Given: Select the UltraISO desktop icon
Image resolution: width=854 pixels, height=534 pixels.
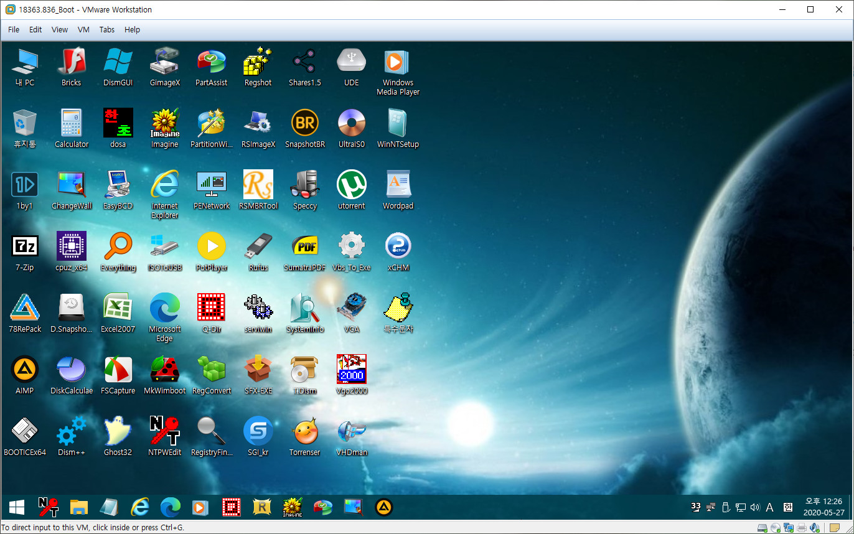Looking at the screenshot, I should pyautogui.click(x=352, y=129).
